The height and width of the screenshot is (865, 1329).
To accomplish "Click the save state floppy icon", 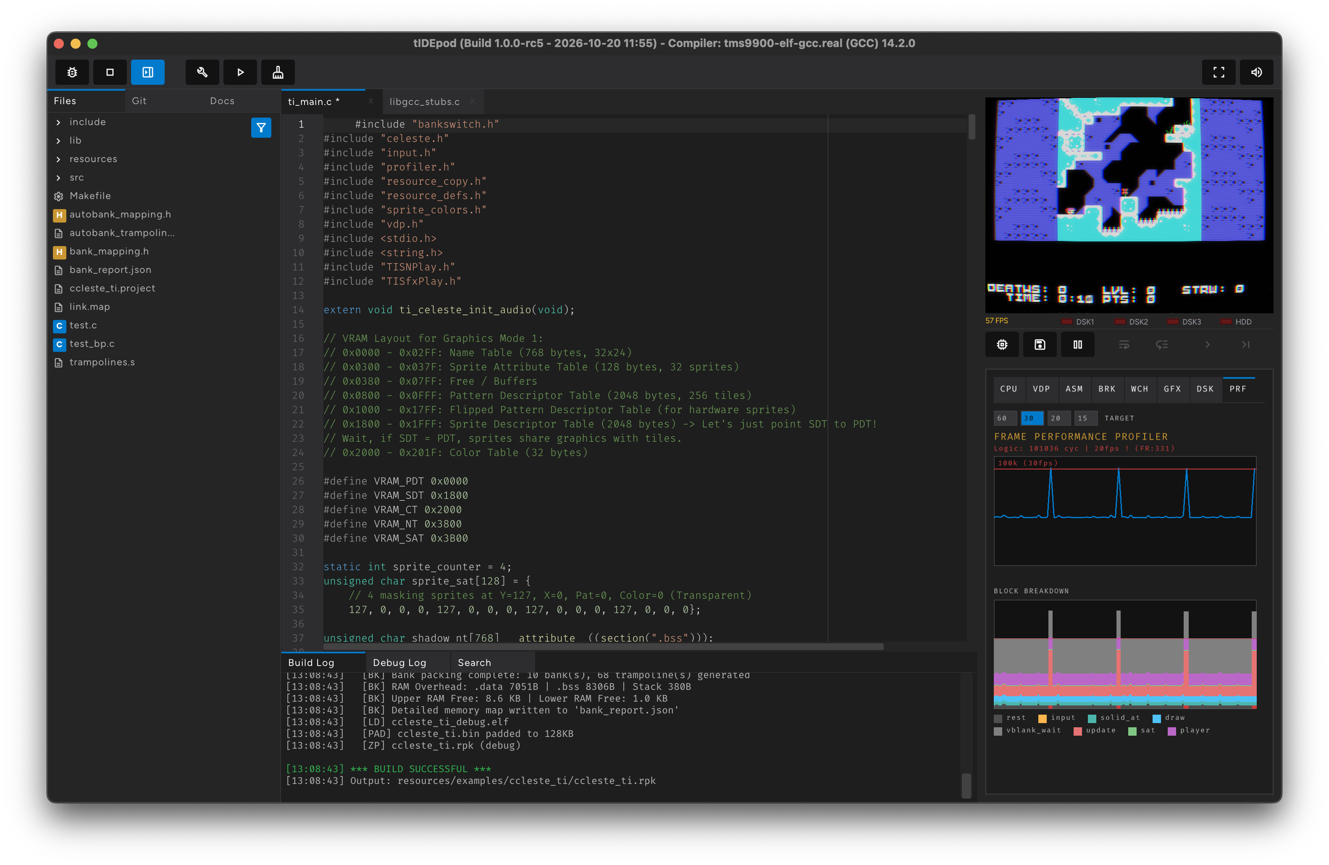I will [x=1040, y=345].
